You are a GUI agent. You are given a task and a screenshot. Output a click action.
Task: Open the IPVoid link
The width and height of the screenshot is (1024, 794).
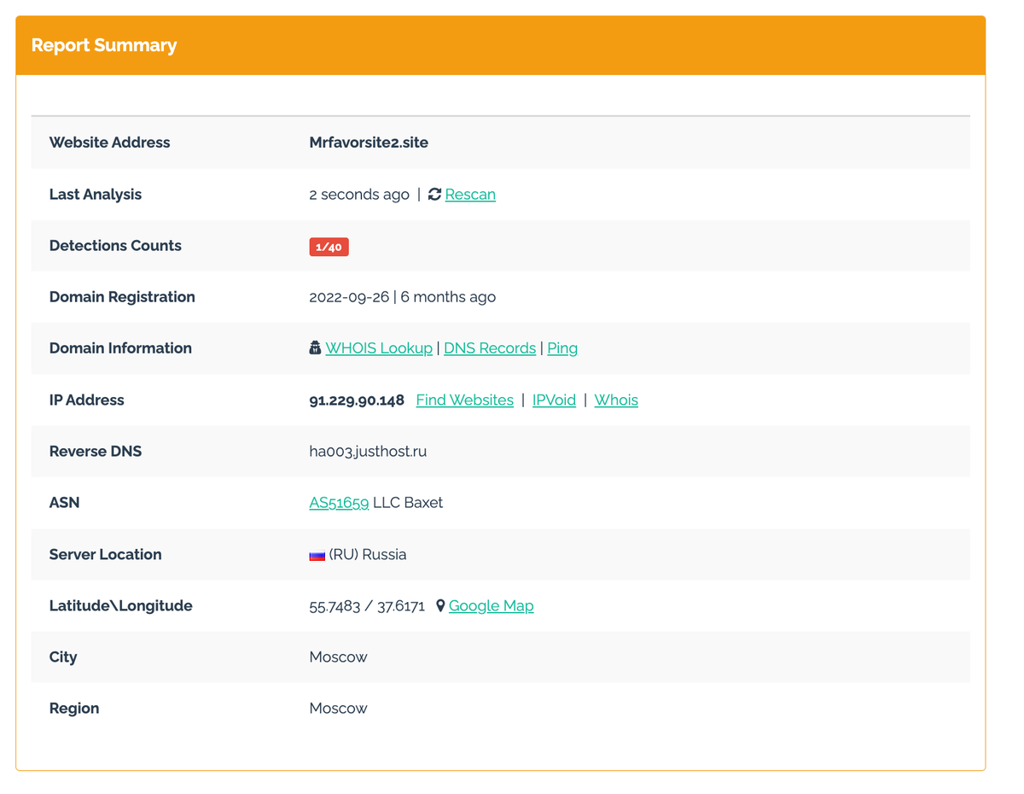coord(554,400)
